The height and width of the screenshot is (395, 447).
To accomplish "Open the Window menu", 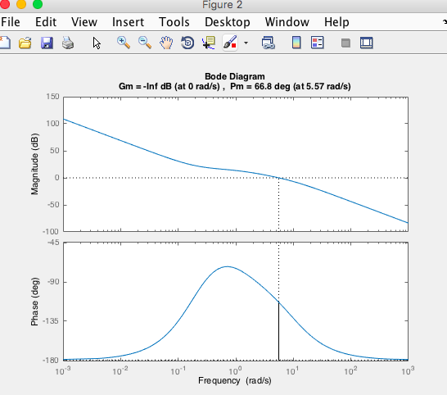I will [x=287, y=22].
